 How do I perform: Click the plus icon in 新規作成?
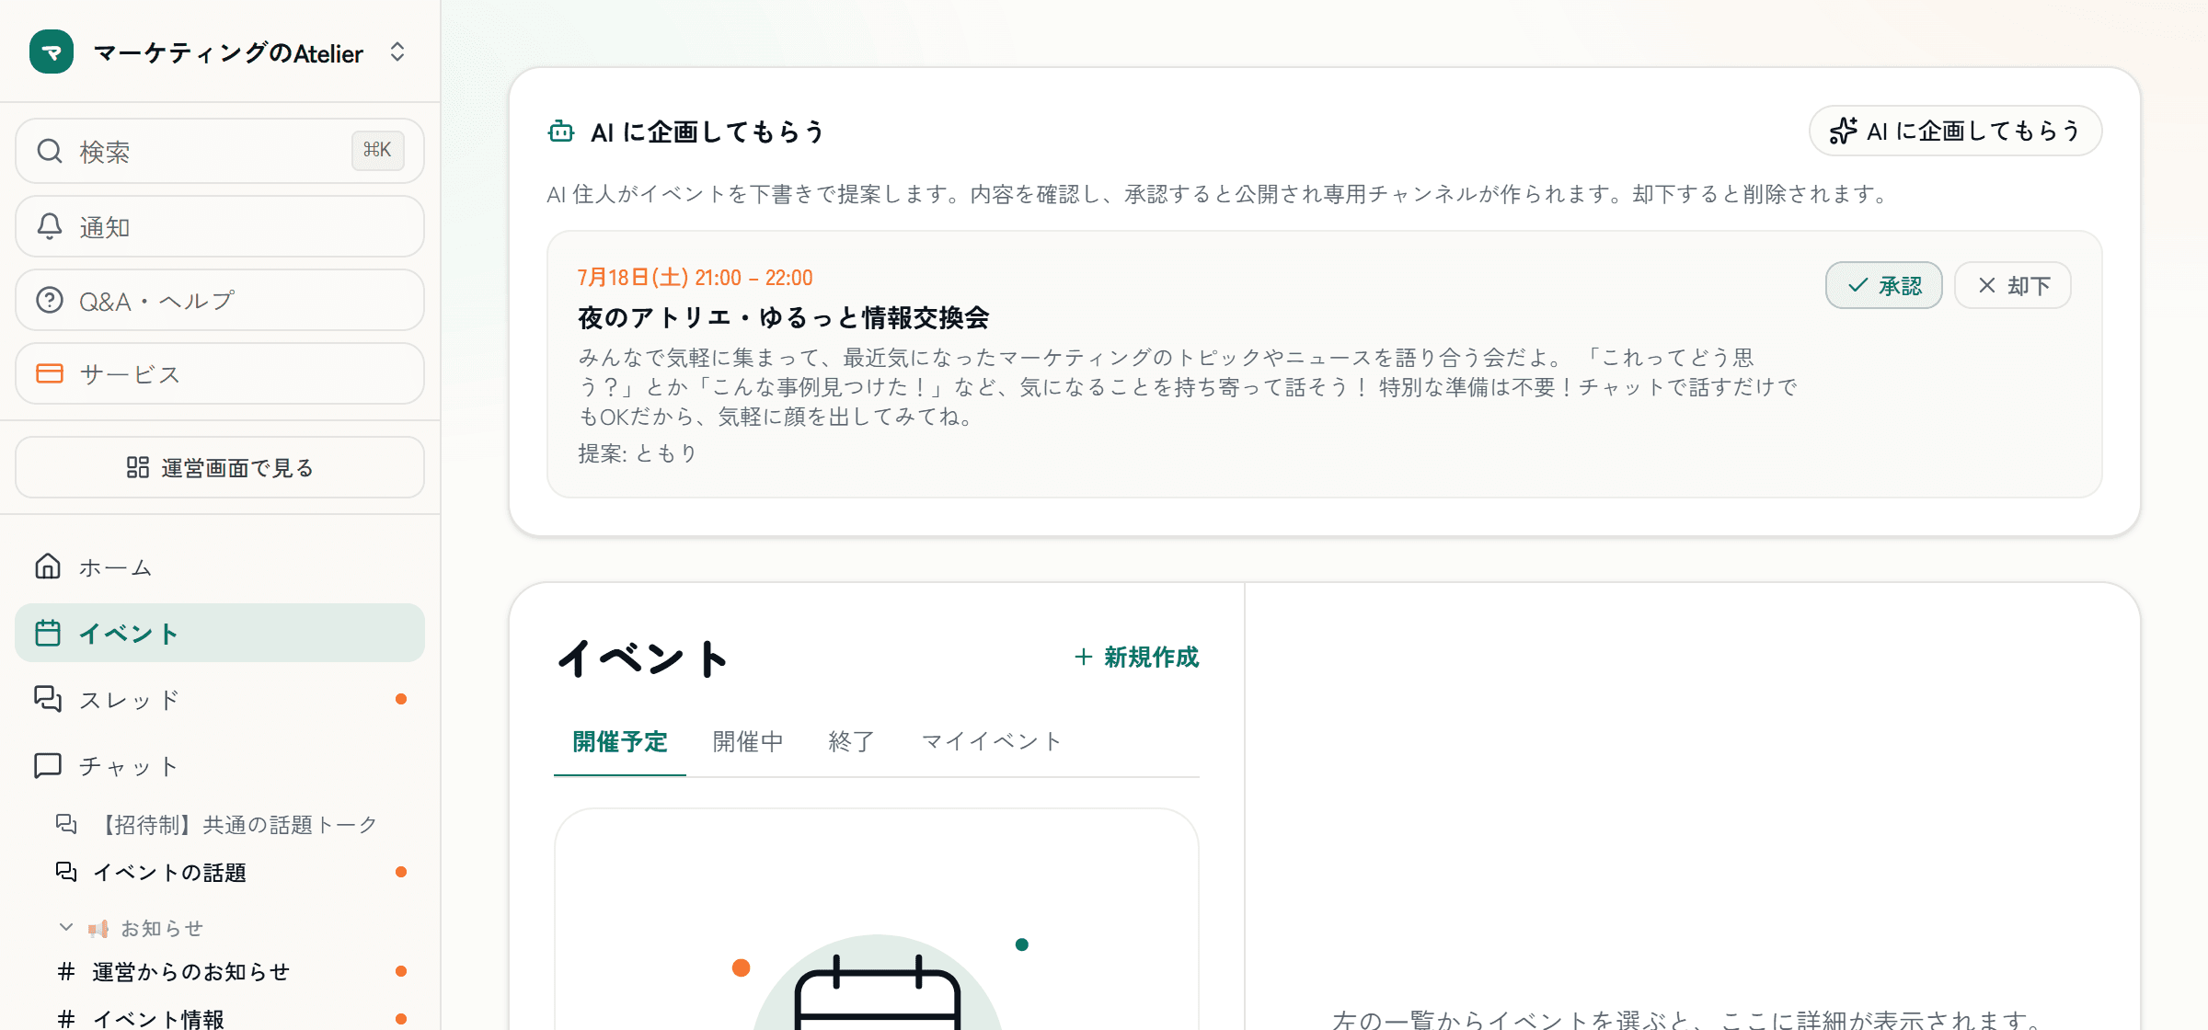coord(1084,657)
